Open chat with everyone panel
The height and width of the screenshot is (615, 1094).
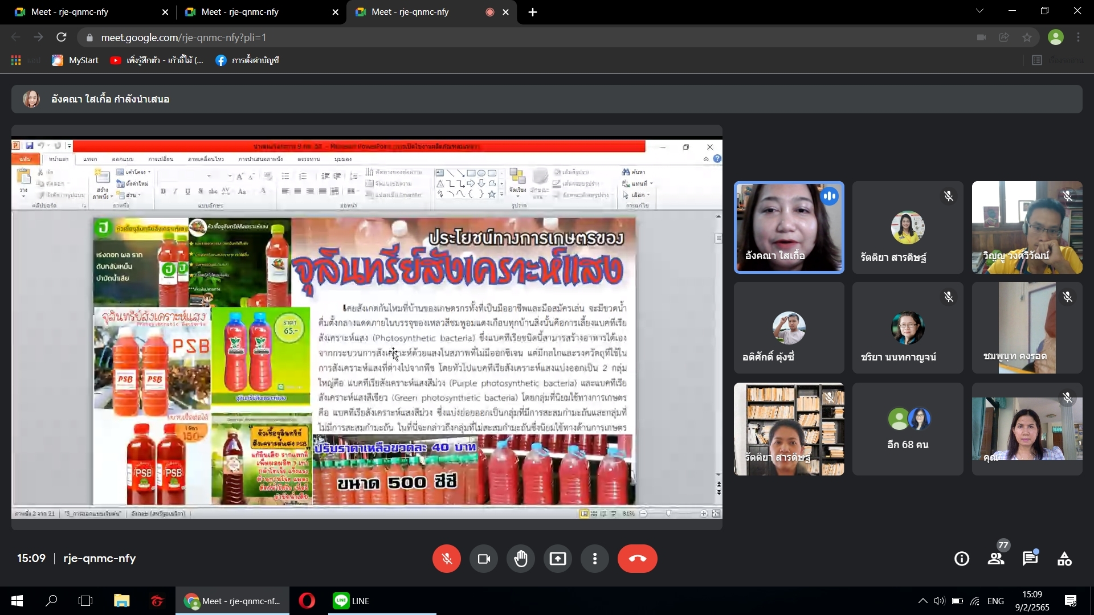pyautogui.click(x=1030, y=559)
